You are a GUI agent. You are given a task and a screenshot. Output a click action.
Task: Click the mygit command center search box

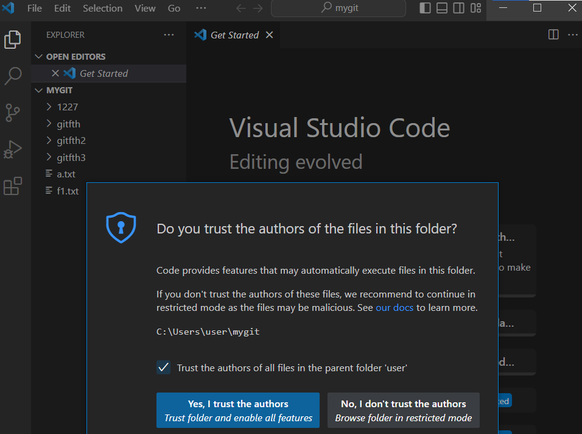click(338, 8)
